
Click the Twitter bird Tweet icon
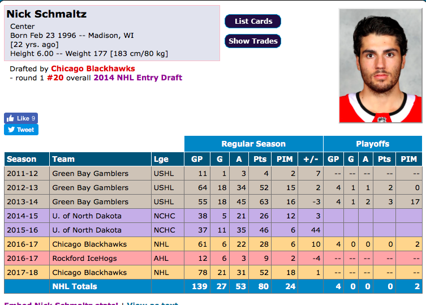pos(11,130)
